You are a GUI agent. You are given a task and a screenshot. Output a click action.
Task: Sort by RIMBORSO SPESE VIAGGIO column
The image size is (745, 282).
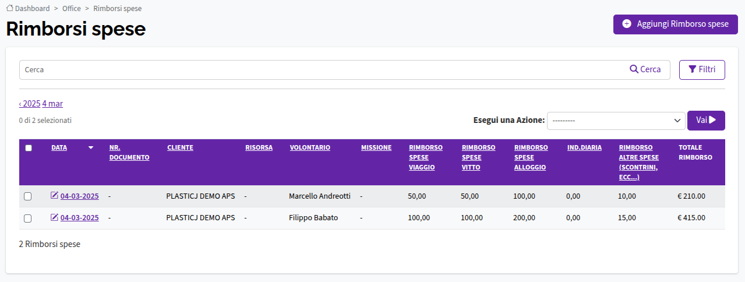[426, 157]
